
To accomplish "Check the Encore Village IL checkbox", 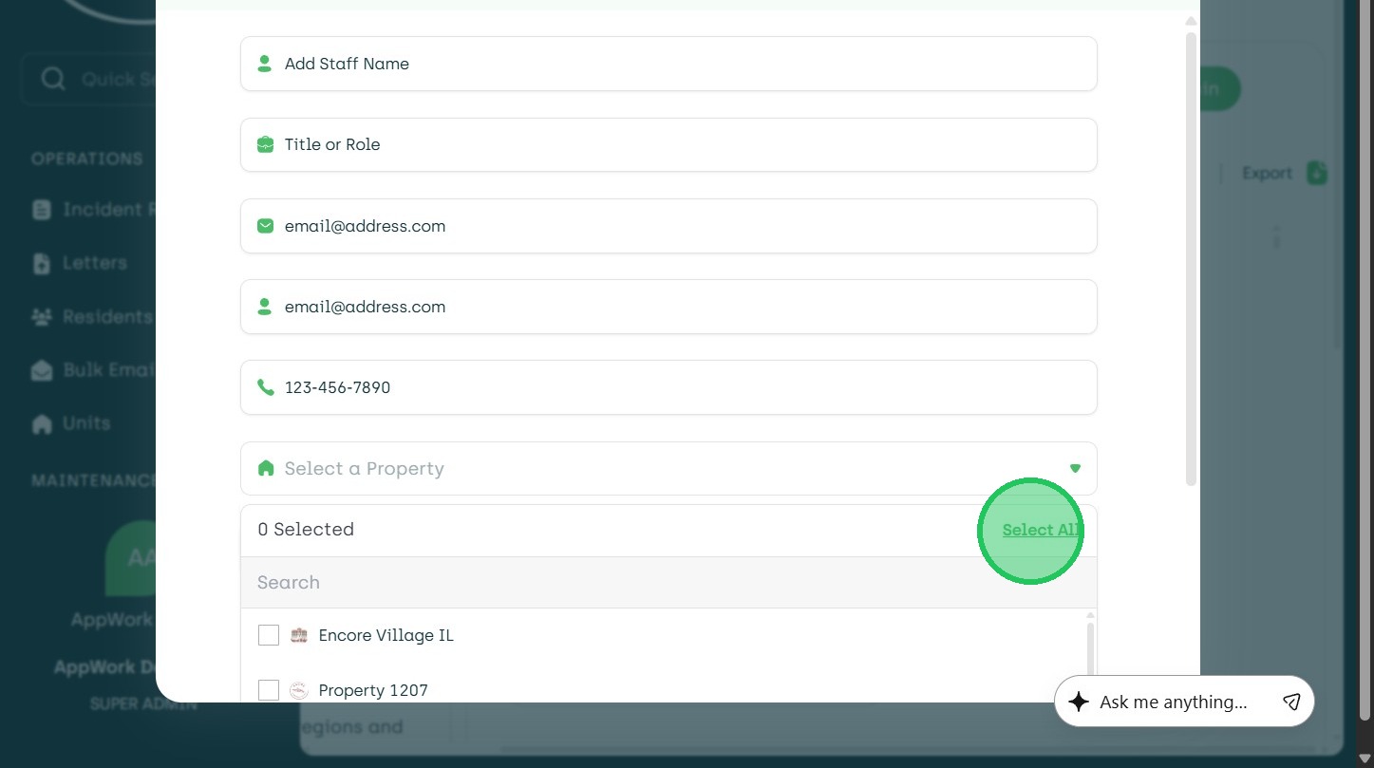I will point(269,635).
